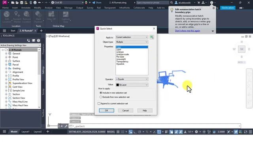
Task: Click Help in Quick Select dialog
Action: [x=145, y=110]
